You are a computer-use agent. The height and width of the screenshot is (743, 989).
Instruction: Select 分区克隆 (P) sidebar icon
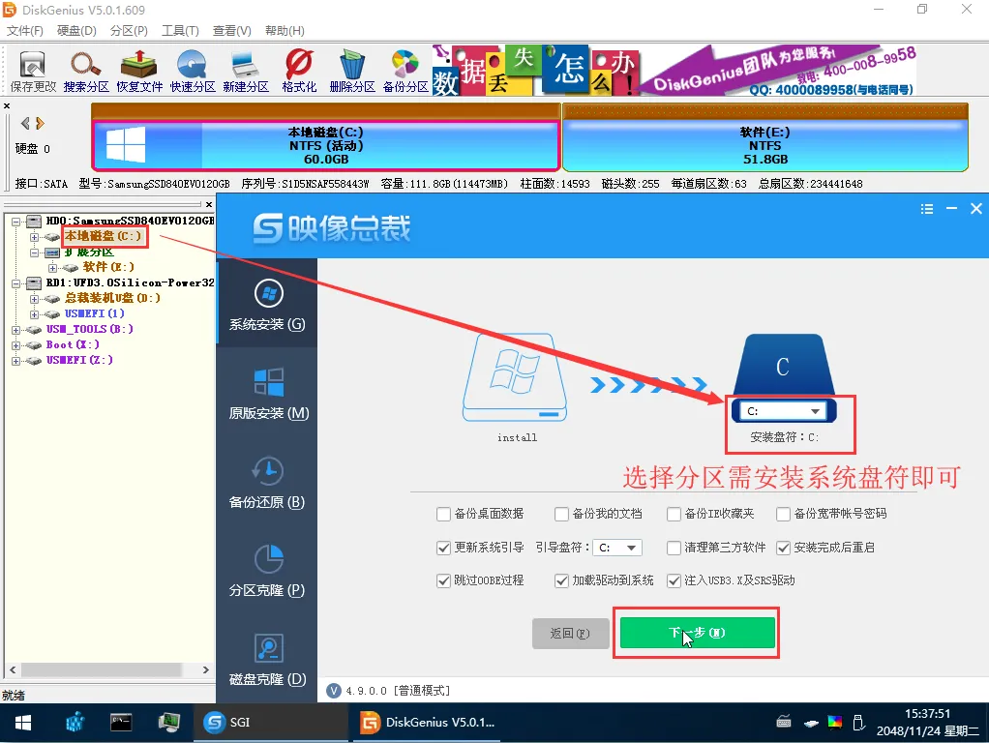(x=267, y=570)
